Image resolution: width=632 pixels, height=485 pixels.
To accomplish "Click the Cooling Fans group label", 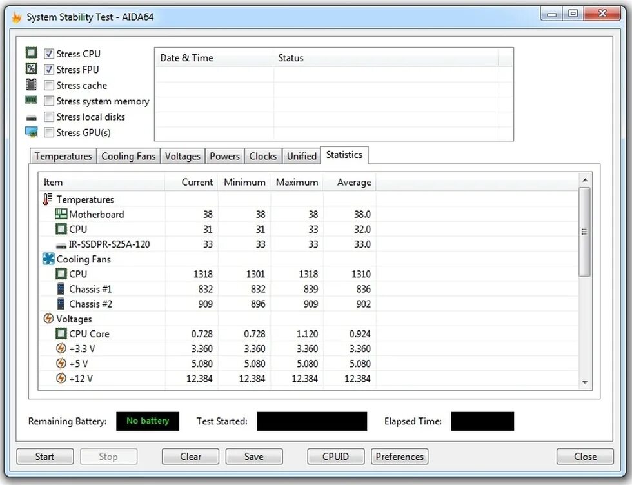I will point(83,259).
